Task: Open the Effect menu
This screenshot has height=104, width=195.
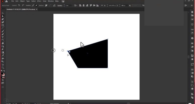Action: point(39,1)
